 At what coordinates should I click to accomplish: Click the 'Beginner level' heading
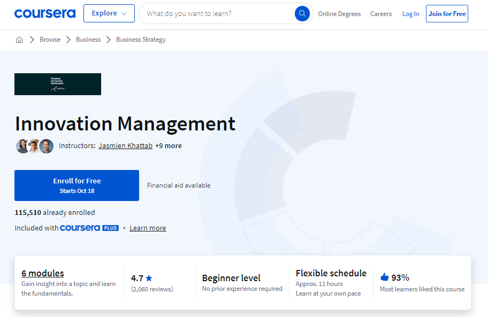click(x=231, y=278)
